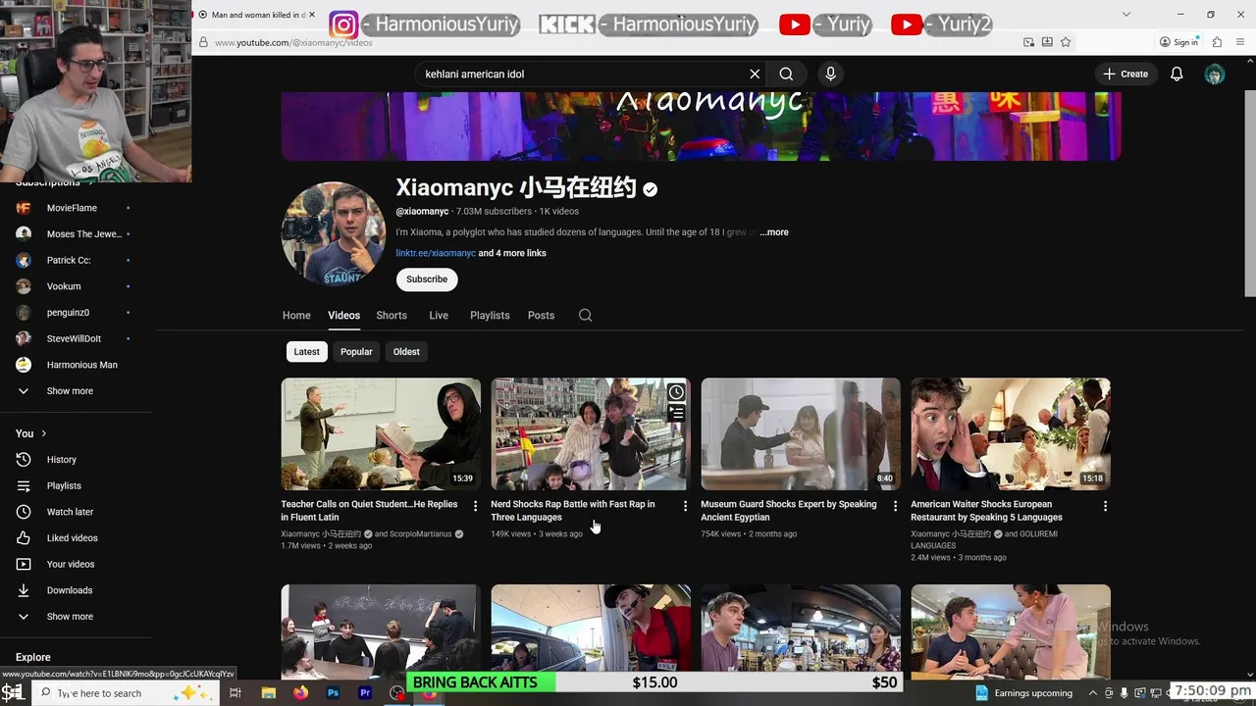Click American Waiter Shocks European Restaurant title
The height and width of the screenshot is (706, 1256).
986,511
